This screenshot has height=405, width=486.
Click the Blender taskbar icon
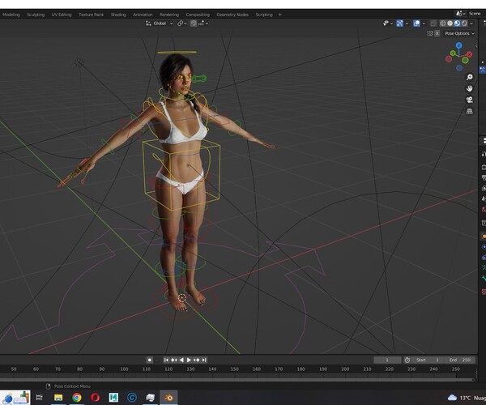click(x=168, y=397)
